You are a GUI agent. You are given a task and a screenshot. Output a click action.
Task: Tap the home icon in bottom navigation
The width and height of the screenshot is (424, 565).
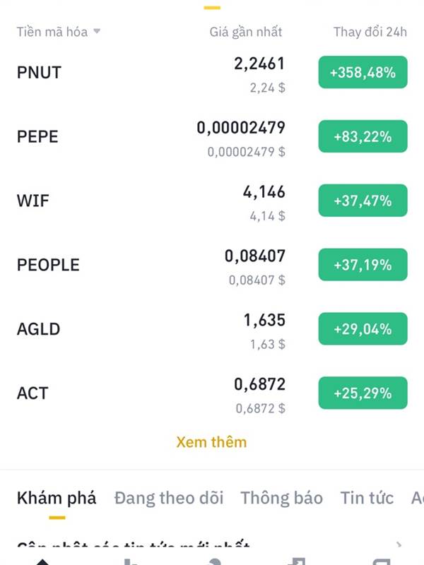click(42, 561)
